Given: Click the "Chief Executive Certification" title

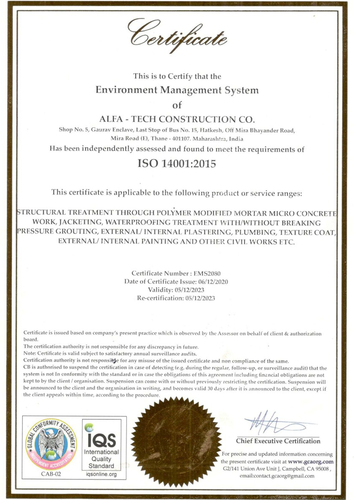Looking at the screenshot, I should [278, 441].
